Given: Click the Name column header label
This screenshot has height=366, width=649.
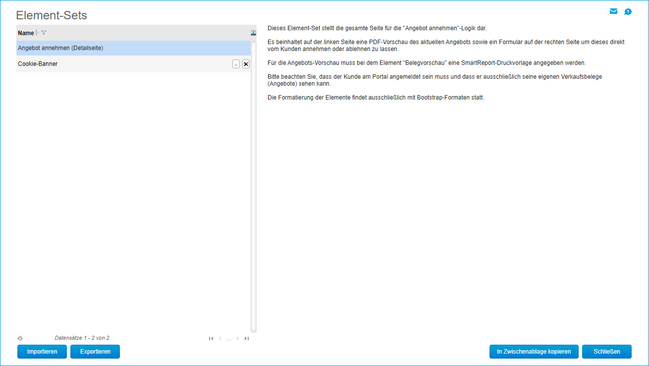Looking at the screenshot, I should [x=26, y=33].
